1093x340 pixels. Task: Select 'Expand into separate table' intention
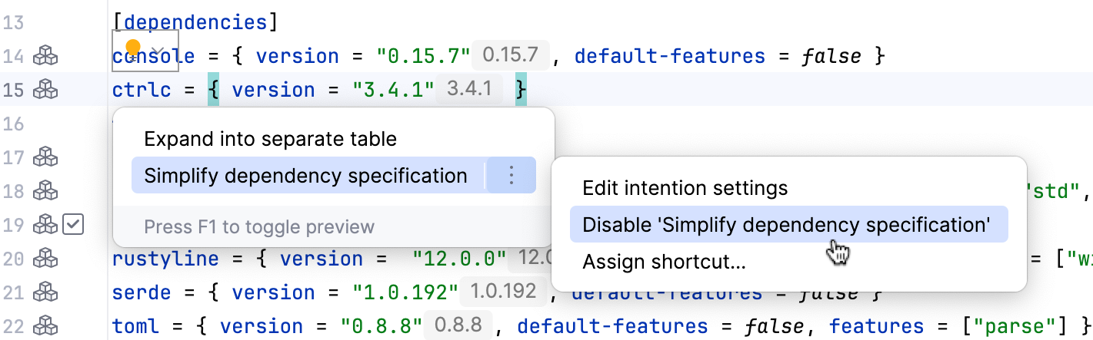270,139
